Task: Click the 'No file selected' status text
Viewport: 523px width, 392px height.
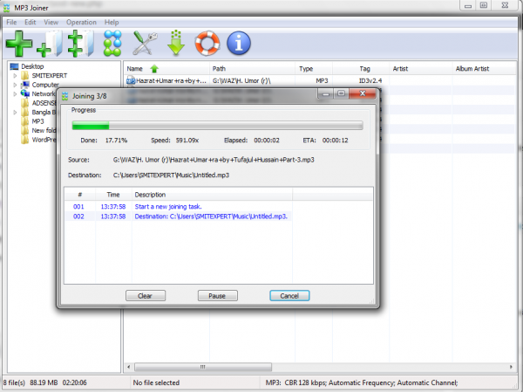Action: (156, 382)
